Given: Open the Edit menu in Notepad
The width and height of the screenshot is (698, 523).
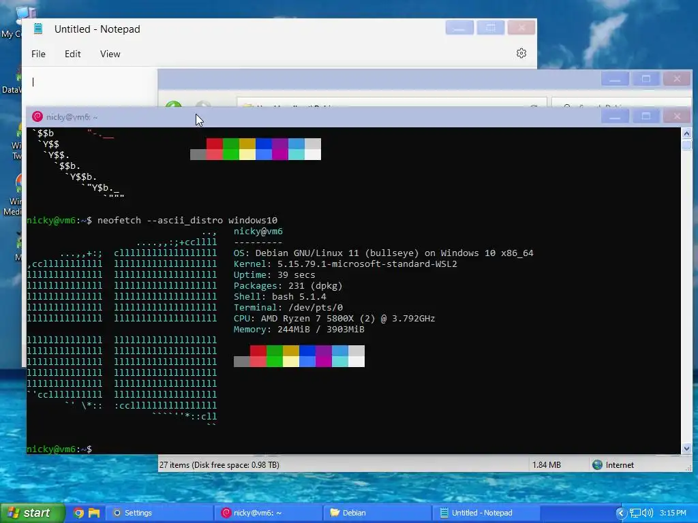Looking at the screenshot, I should tap(72, 54).
